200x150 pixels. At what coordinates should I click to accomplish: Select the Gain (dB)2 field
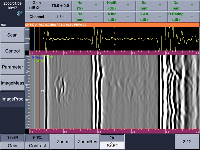(x=48, y=5)
